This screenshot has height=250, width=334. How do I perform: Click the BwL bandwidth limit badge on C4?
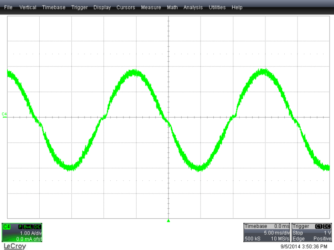28,227
